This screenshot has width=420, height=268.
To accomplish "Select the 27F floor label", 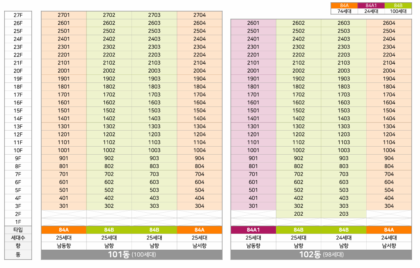I will tap(18, 15).
